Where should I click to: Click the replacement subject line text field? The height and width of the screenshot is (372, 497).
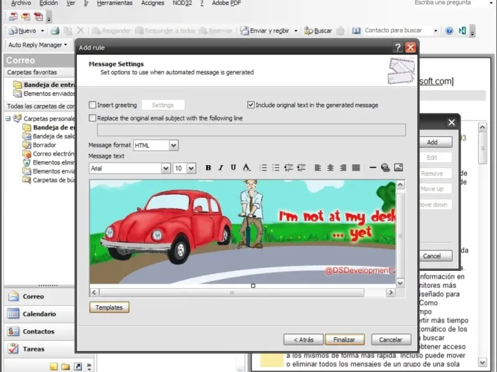coord(251,130)
